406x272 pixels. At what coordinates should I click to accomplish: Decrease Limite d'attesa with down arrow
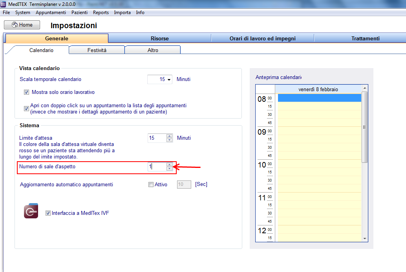click(169, 140)
